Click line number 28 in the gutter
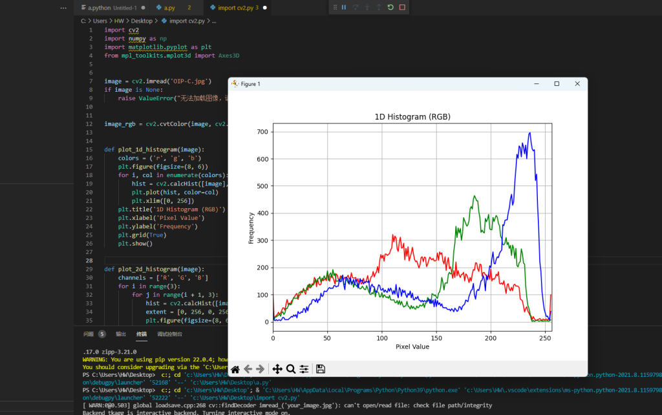 point(89,261)
